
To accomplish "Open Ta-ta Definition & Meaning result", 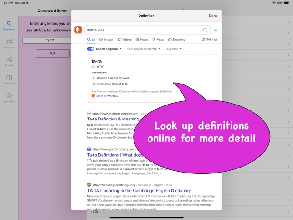I will pyautogui.click(x=113, y=119).
